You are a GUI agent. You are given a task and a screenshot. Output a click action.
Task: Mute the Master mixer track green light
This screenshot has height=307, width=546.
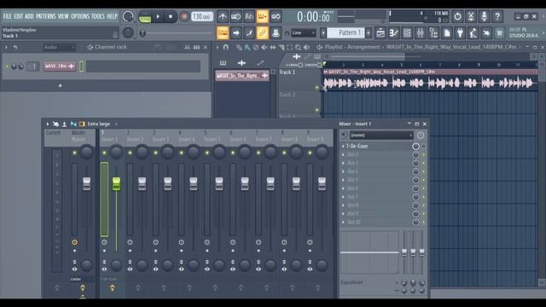coord(74,153)
